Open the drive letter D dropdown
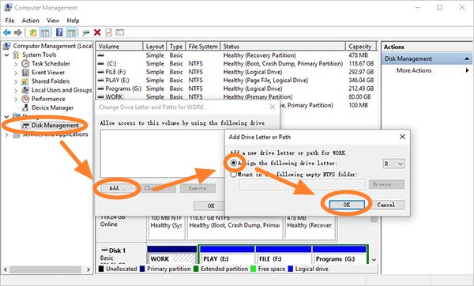Image resolution: width=474 pixels, height=286 pixels. pos(394,164)
